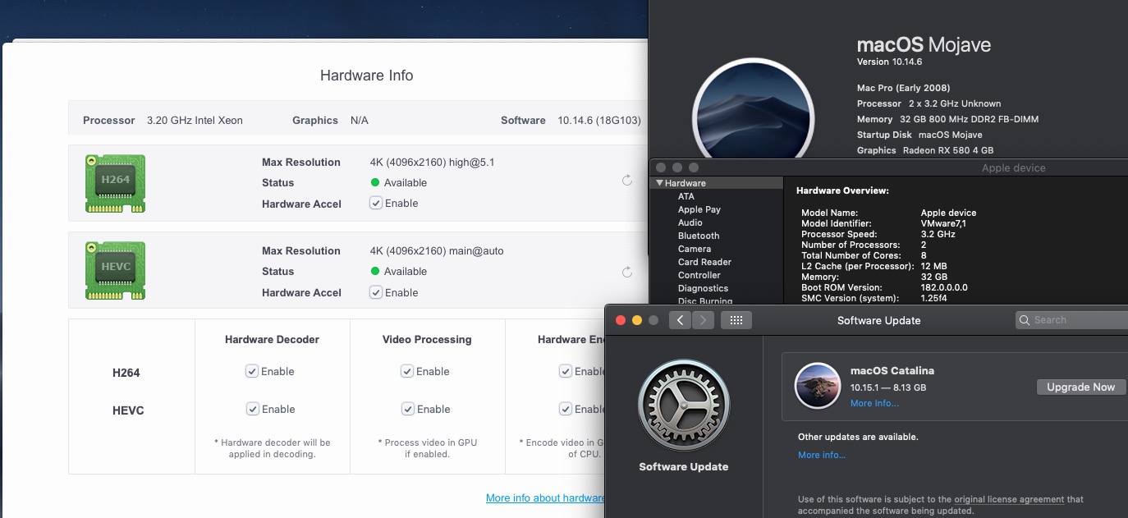Click the macOS Catalina update icon
Screen dimensions: 1128x518
pyautogui.click(x=816, y=386)
